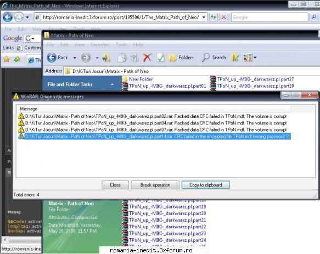Minimize the WinRAR Diagnostic messages window
The height and width of the screenshot is (254, 320).
[x=287, y=95]
